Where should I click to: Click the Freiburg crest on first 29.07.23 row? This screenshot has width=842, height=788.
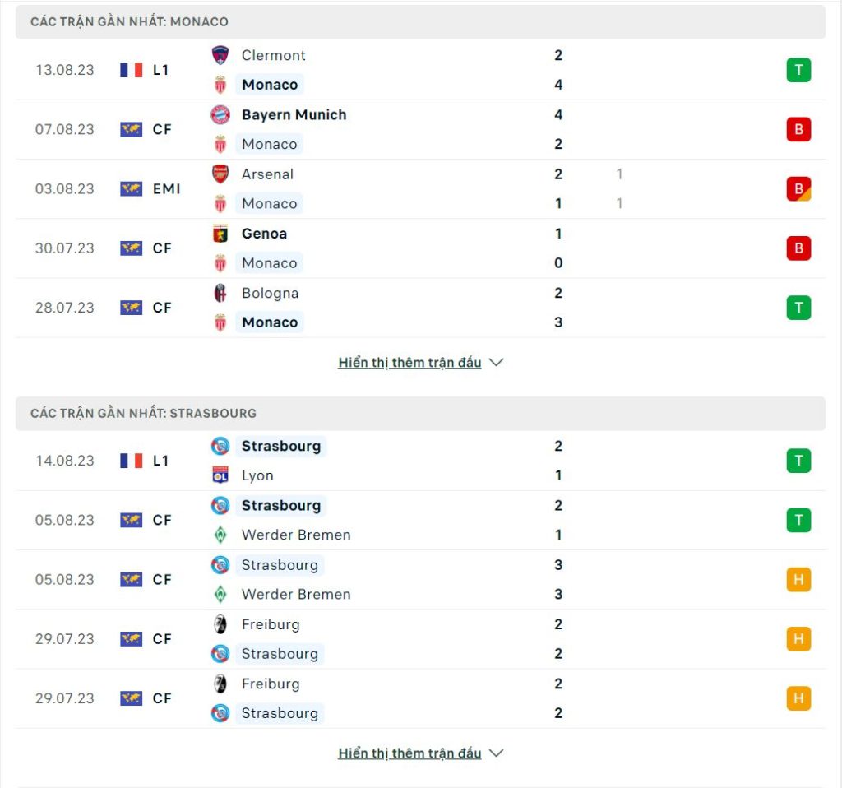pos(220,624)
